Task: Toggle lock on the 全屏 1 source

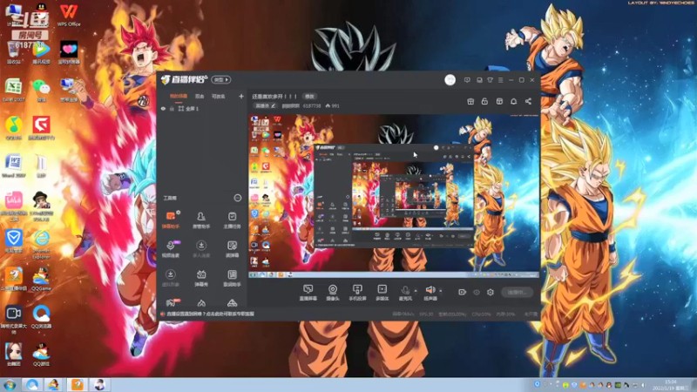Action: 172,108
